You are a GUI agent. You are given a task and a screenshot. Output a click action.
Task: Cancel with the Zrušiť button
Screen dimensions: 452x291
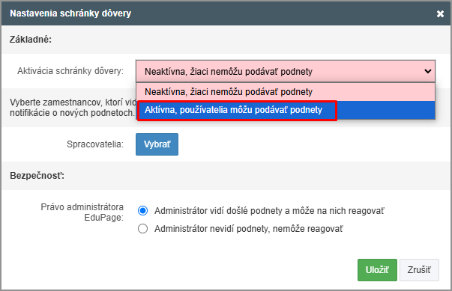[419, 270]
